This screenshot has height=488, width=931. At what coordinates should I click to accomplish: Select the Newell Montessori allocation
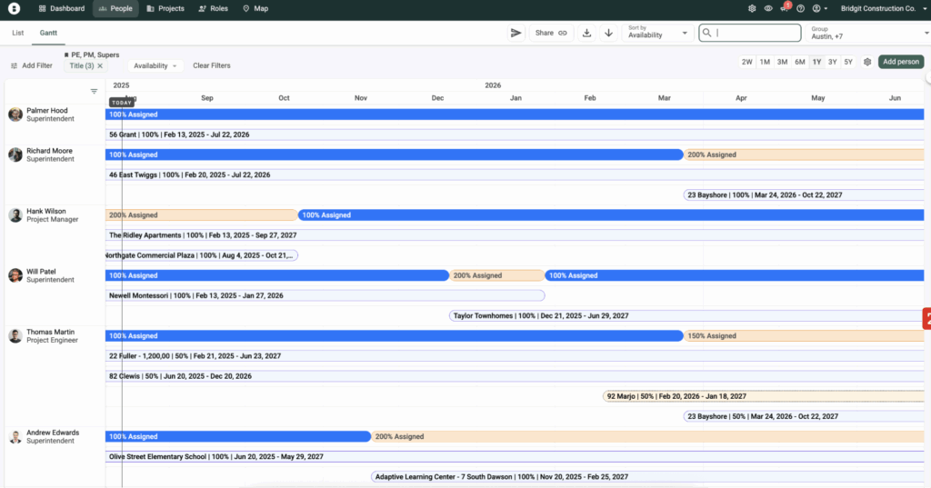[x=325, y=295]
